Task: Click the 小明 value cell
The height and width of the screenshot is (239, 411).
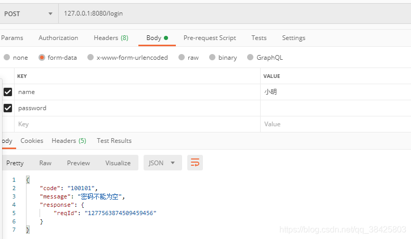Action: tap(336, 92)
